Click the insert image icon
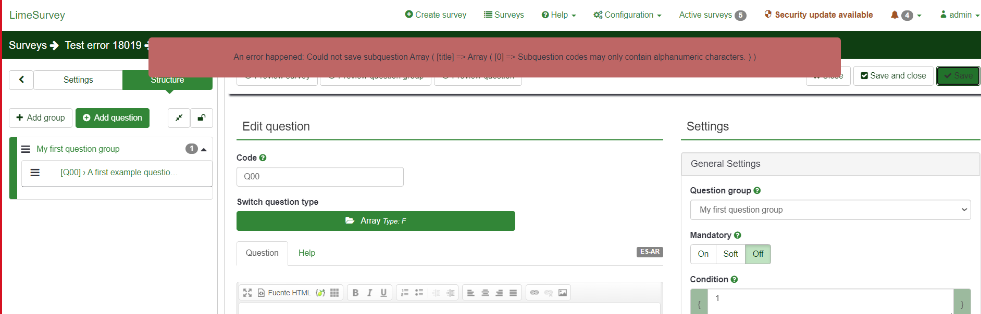The width and height of the screenshot is (981, 314). pos(563,293)
